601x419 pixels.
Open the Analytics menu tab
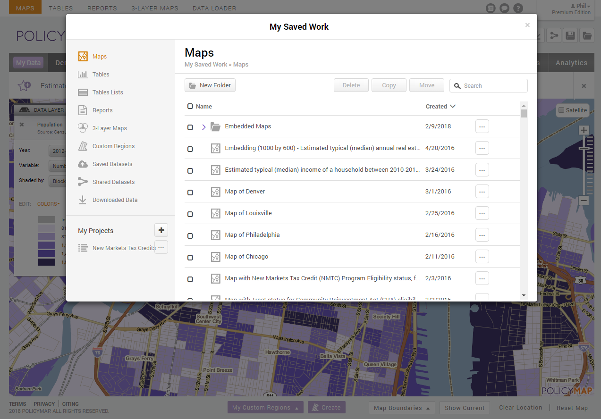571,63
